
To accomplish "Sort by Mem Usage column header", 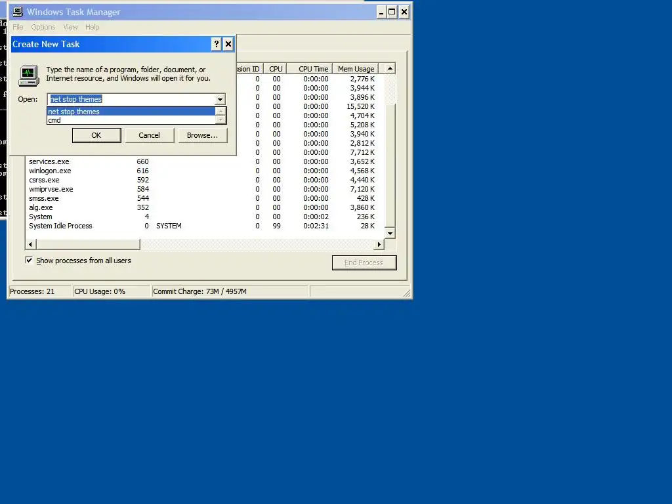I will coord(355,69).
